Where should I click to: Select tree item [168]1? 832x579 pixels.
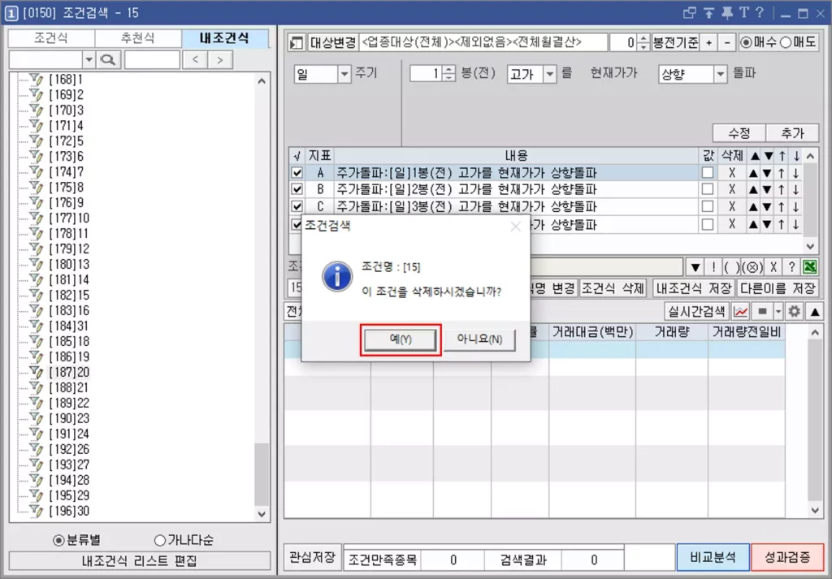coord(66,79)
